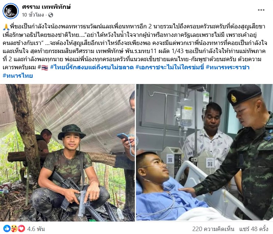Click the Like reaction icon
Image resolution: width=273 pixels, height=234 pixels.
(7, 228)
